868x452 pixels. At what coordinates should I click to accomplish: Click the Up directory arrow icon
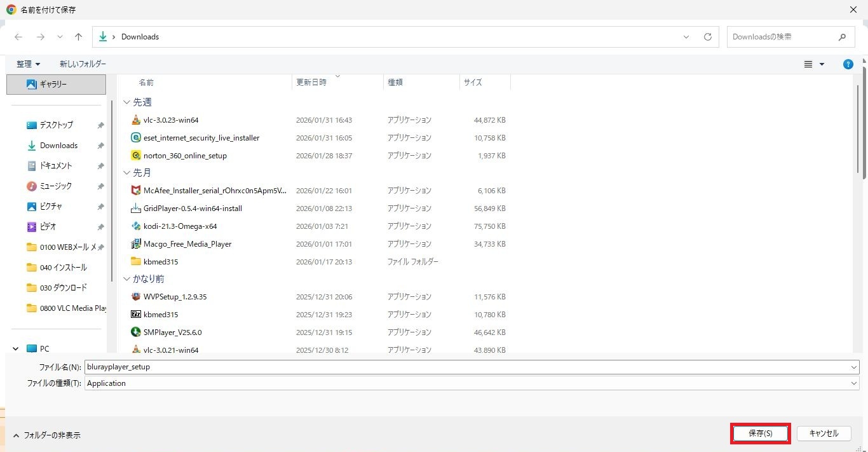79,37
